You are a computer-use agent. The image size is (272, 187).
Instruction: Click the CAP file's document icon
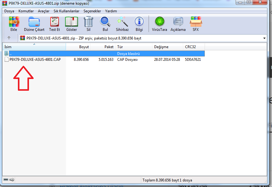point(6,59)
